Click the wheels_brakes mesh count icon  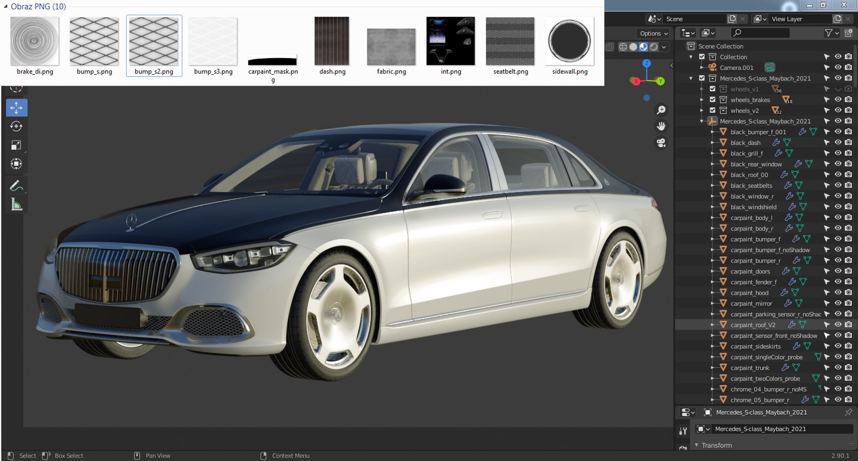(x=787, y=100)
